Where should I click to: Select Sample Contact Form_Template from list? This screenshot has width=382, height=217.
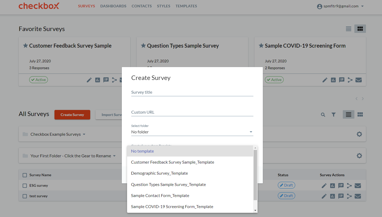pyautogui.click(x=160, y=196)
